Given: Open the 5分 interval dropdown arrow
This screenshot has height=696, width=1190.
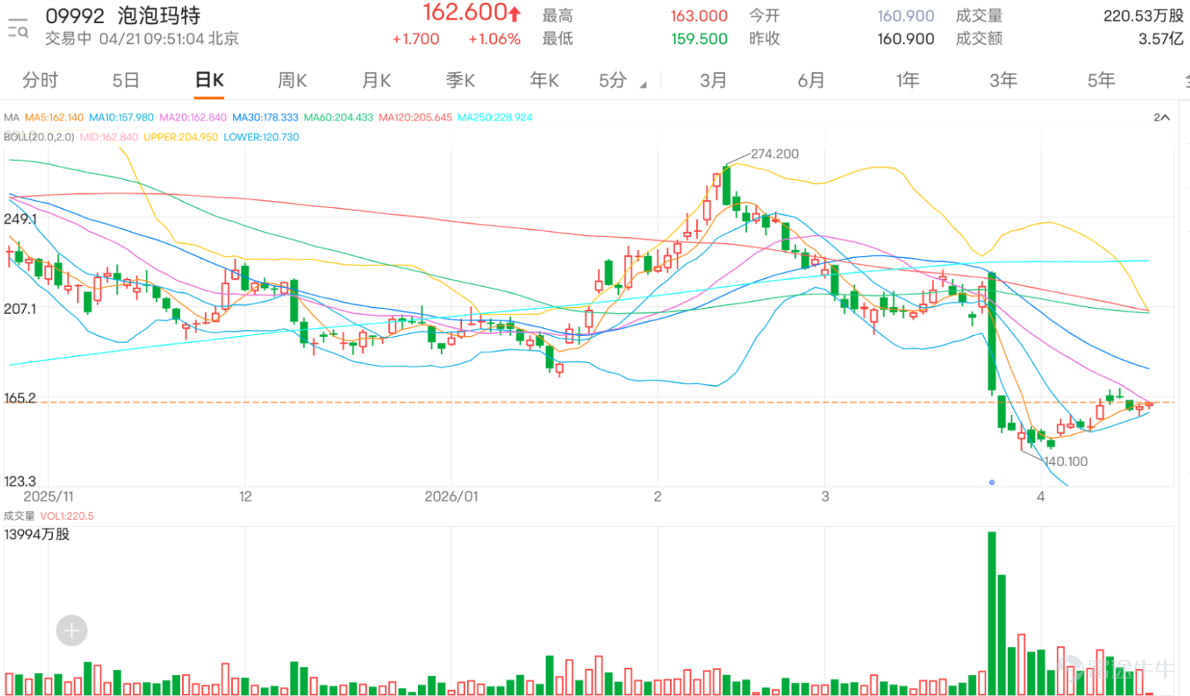Looking at the screenshot, I should click(643, 85).
